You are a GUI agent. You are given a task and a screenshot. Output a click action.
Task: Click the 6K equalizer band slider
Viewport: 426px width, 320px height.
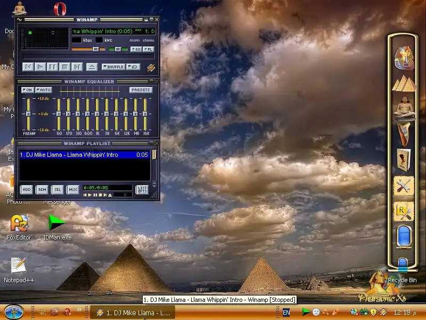point(116,114)
